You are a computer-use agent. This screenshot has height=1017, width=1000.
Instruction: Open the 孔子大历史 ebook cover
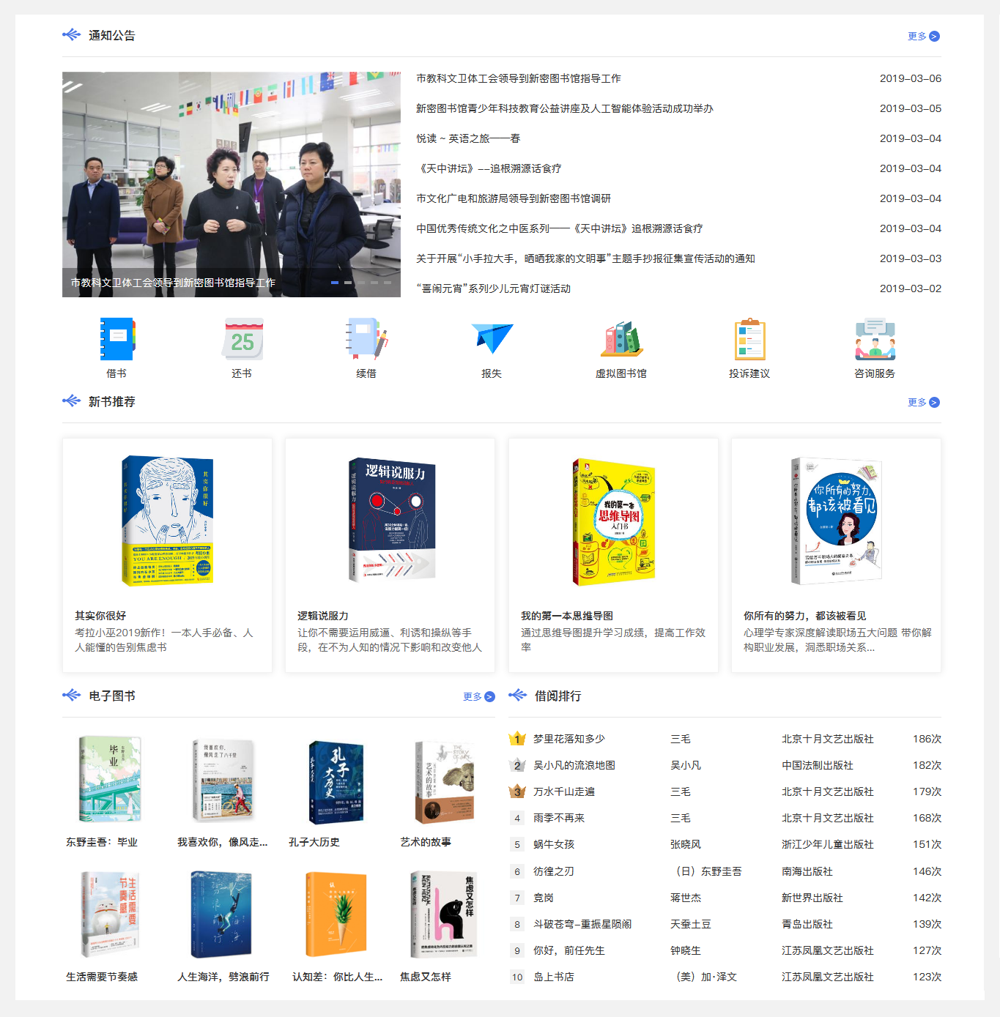pos(335,781)
